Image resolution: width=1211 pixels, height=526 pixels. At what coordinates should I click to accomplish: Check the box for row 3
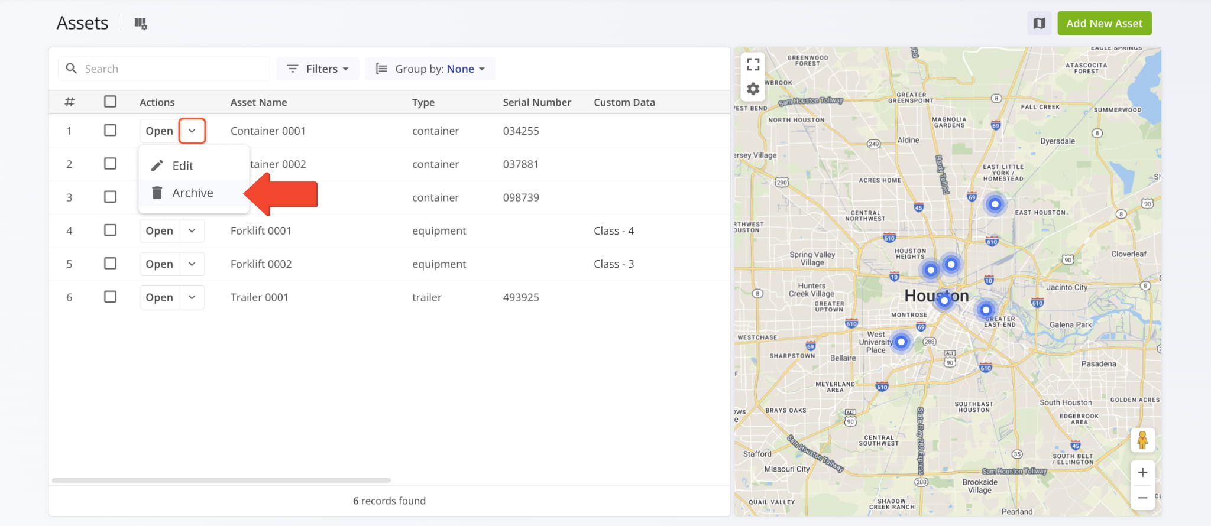pyautogui.click(x=110, y=197)
